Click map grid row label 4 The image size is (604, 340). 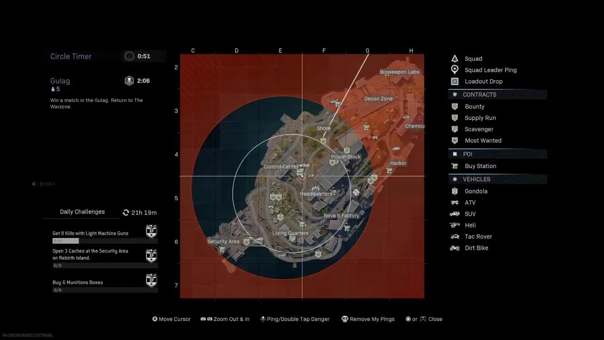(176, 154)
